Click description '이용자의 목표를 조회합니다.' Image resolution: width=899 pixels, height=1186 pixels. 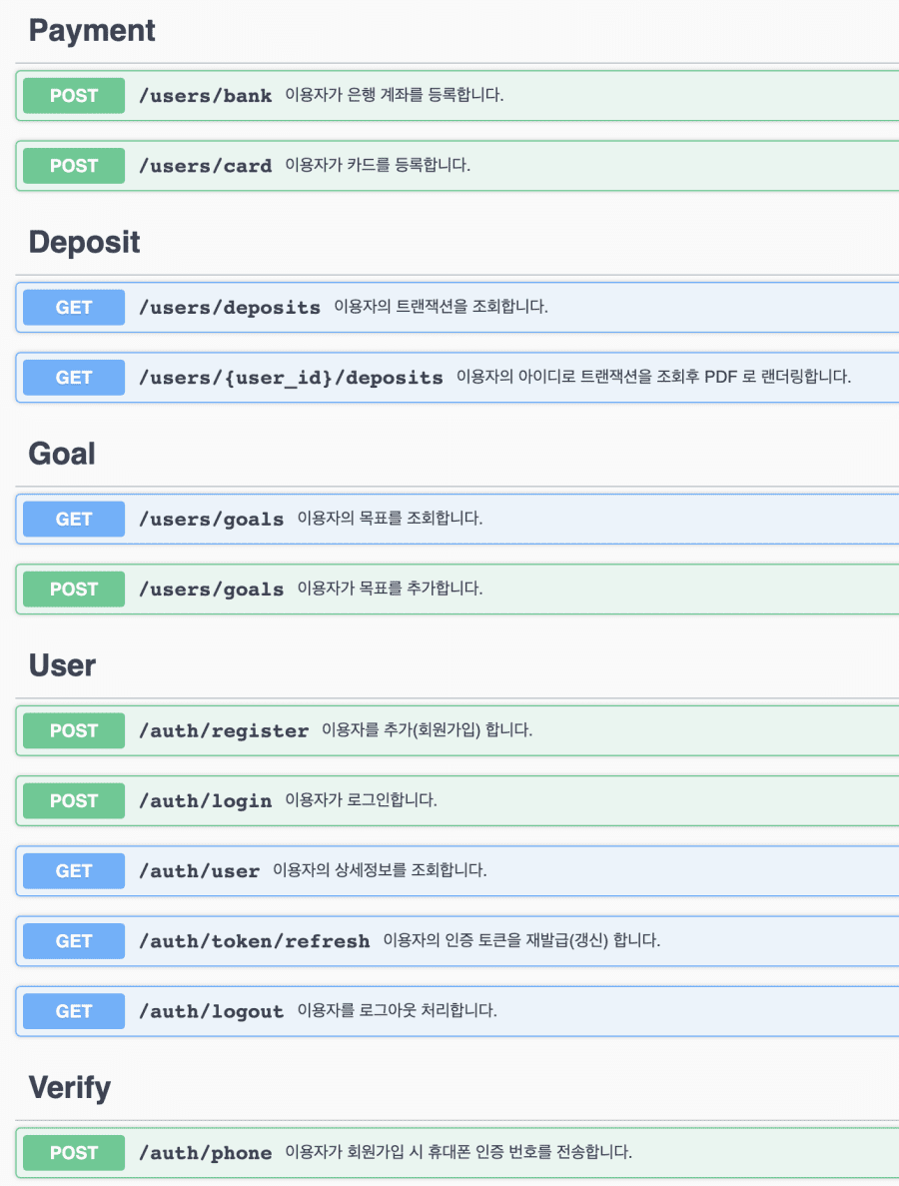point(390,519)
